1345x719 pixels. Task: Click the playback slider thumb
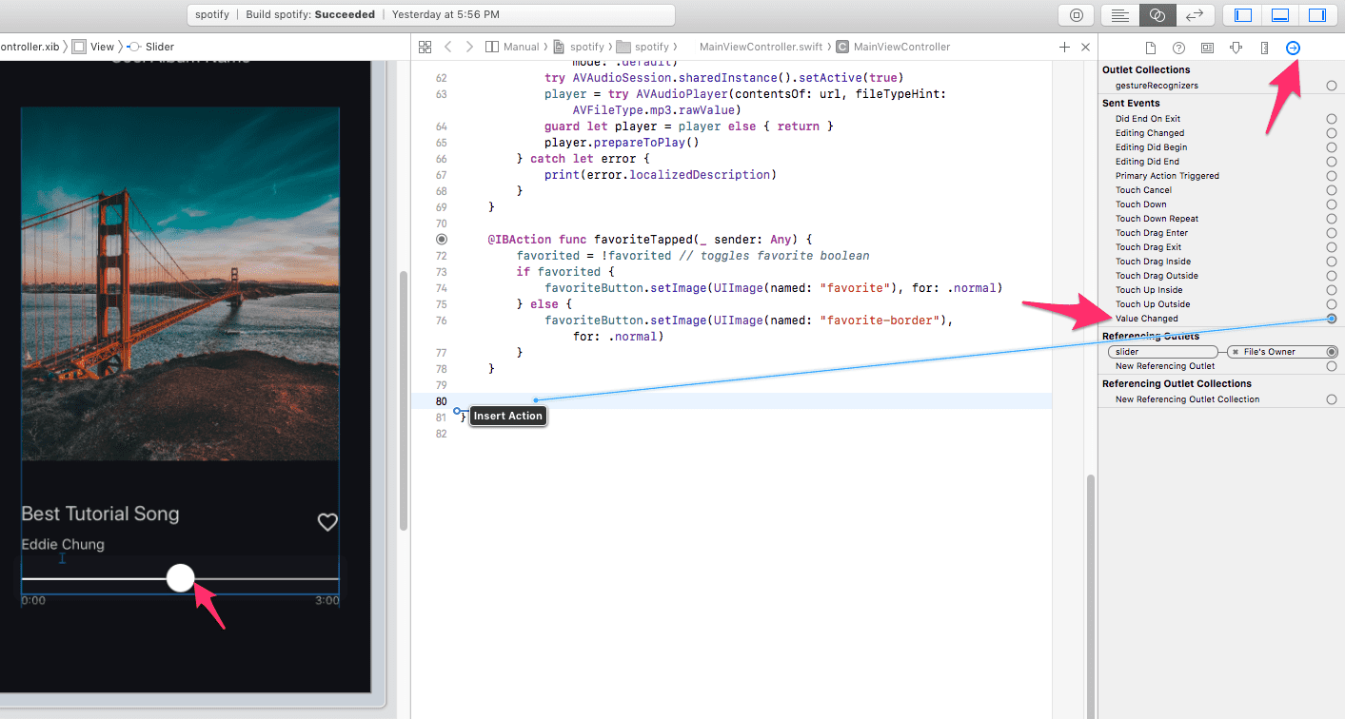click(180, 577)
